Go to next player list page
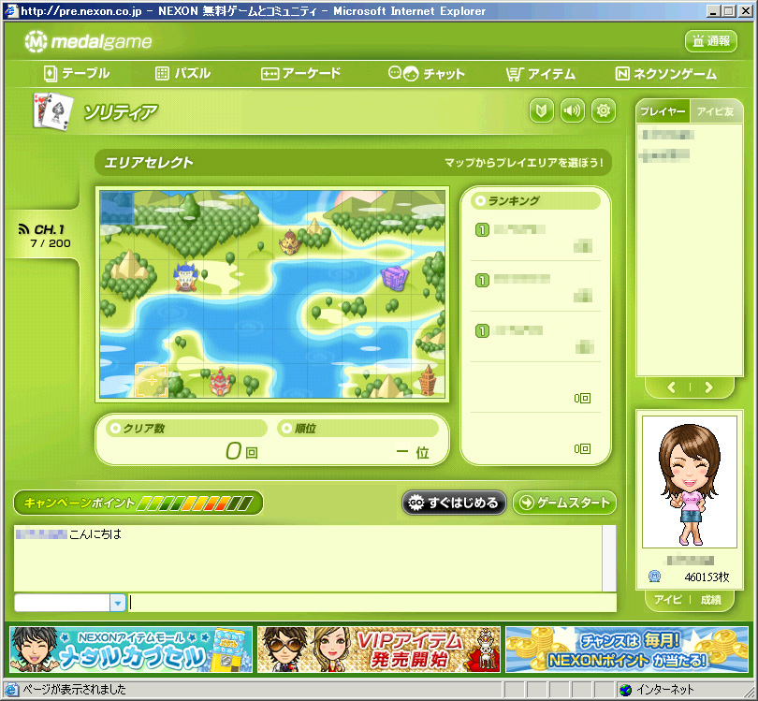The height and width of the screenshot is (701, 758). point(708,387)
